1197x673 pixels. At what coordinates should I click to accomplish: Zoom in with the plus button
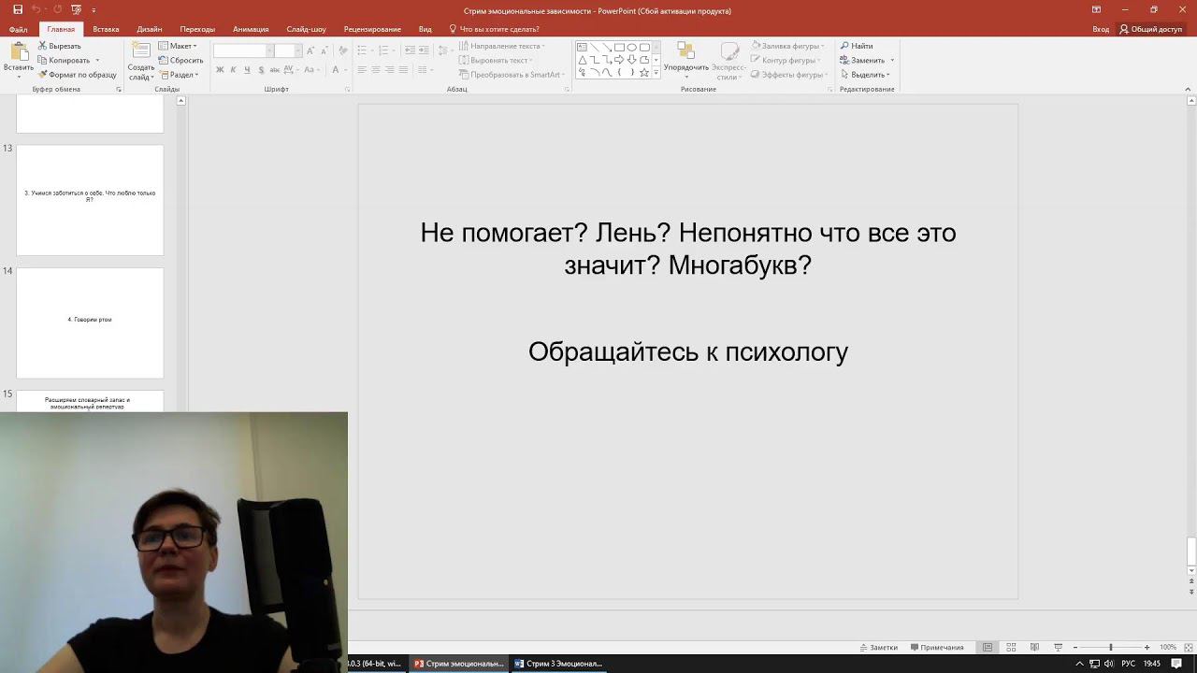[x=1147, y=648]
